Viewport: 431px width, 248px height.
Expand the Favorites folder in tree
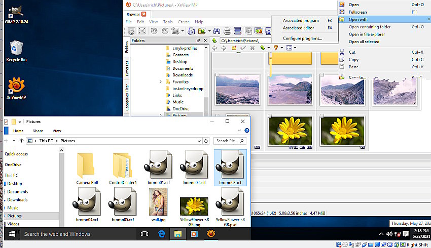pyautogui.click(x=161, y=81)
